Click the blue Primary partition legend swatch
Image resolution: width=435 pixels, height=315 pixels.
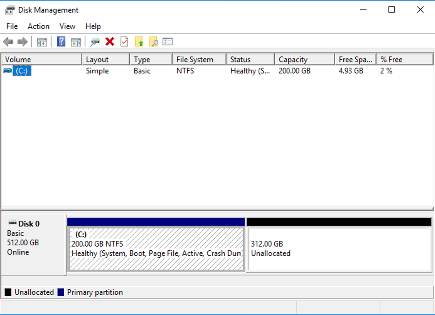61,292
